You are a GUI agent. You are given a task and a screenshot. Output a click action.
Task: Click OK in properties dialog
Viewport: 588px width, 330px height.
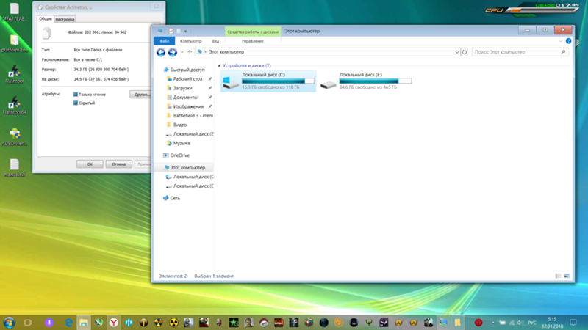(x=90, y=164)
